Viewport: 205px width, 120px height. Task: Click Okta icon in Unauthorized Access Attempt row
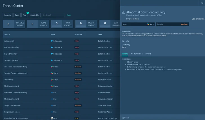point(52,118)
